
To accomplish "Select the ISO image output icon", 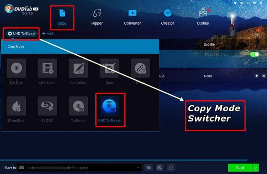I will click(x=160, y=168).
